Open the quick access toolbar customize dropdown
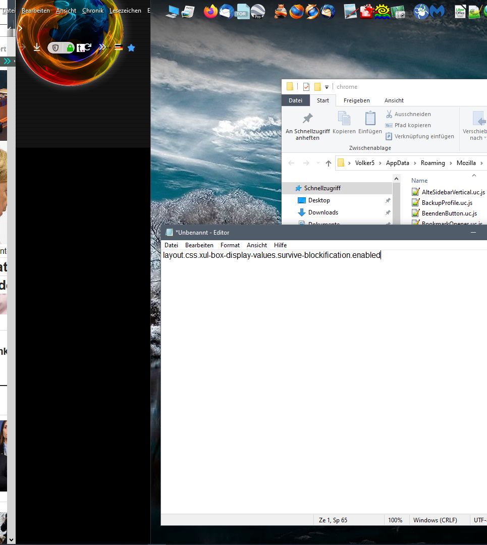The height and width of the screenshot is (545, 487). (327, 87)
